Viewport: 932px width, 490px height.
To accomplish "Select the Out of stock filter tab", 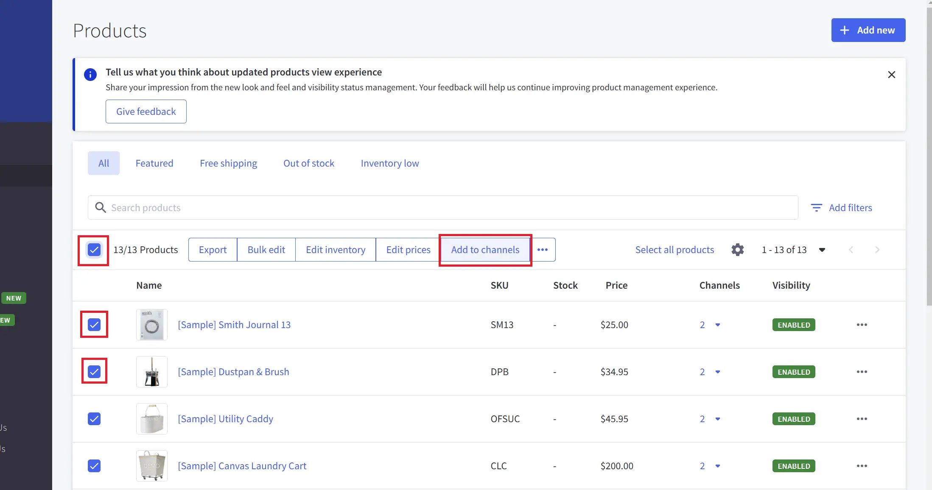I will coord(309,162).
